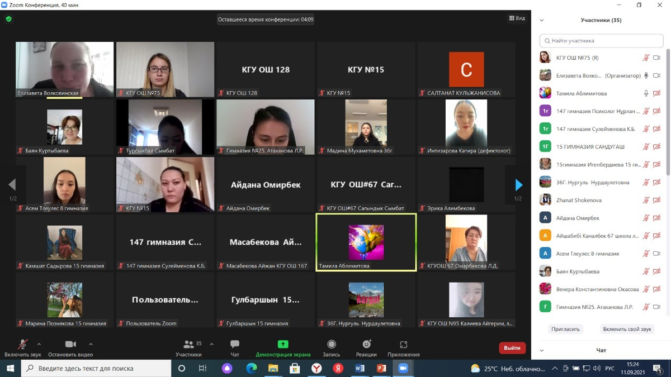Toggle camera with Остановить видео
The width and height of the screenshot is (671, 377).
(70, 345)
